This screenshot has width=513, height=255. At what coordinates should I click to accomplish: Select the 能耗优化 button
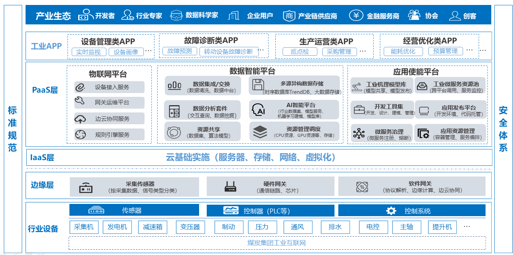coord(403,51)
